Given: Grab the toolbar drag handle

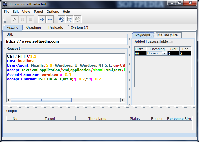Looking at the screenshot, I should pos(5,19).
